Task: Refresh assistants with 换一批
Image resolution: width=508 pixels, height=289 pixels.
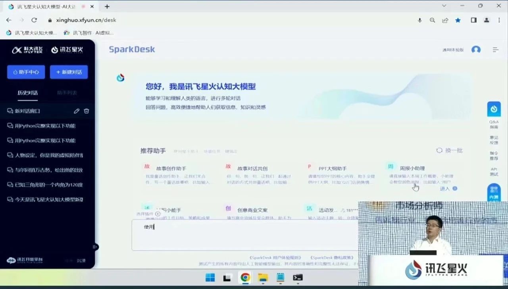Action: (x=450, y=151)
